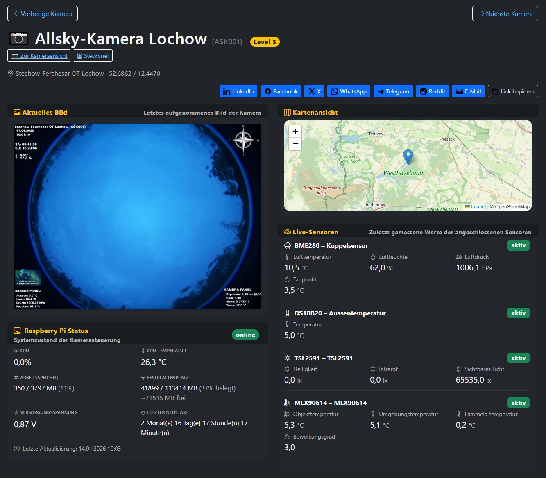
Task: Switch to the Kameraansicht view
Action: coord(39,55)
